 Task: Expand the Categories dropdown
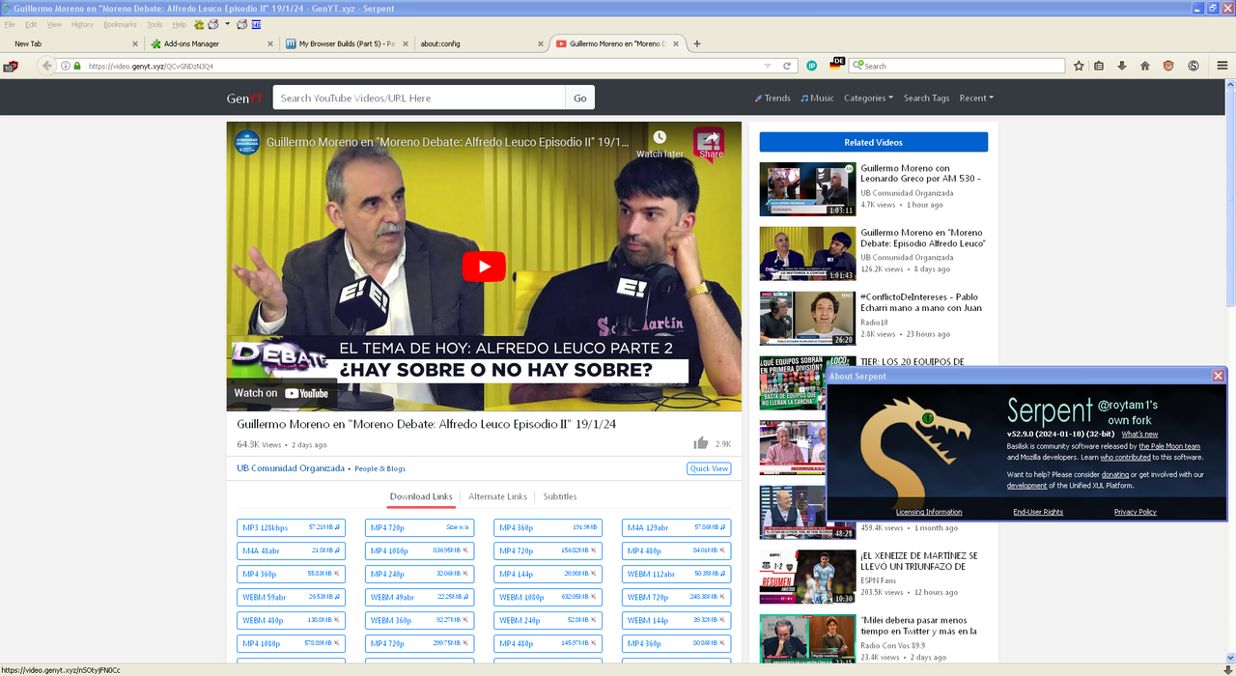[868, 98]
